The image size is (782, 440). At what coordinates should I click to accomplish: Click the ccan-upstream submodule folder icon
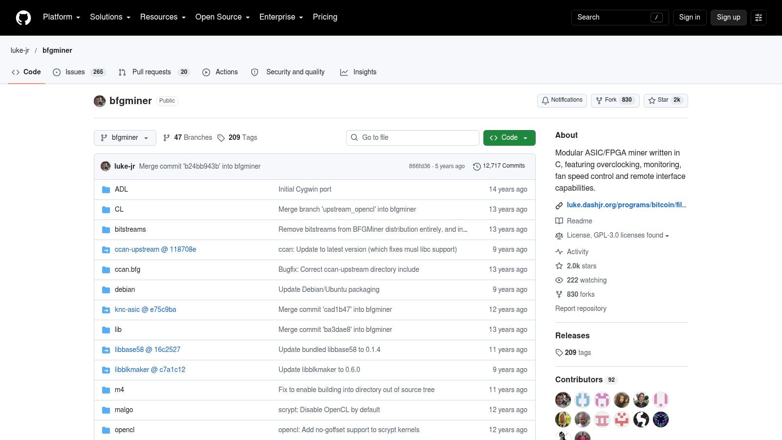(x=106, y=250)
